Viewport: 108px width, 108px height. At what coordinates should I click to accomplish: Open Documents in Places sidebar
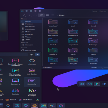coord(31,26)
